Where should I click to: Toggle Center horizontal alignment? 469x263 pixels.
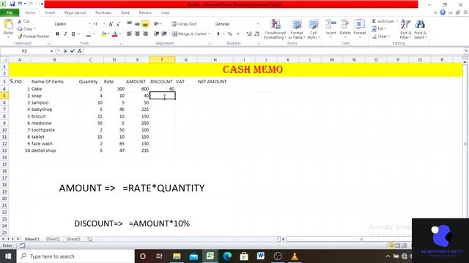(137, 34)
